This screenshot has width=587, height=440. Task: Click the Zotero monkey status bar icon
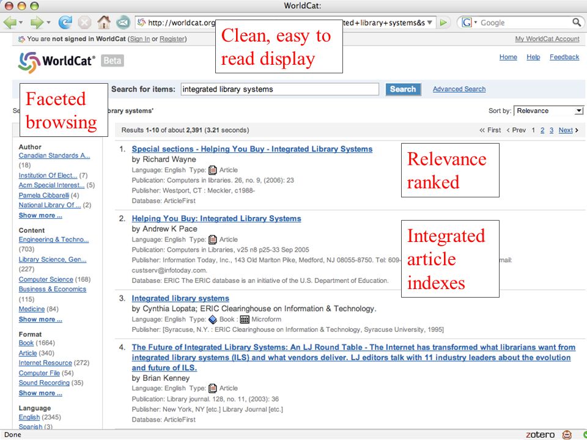click(x=567, y=435)
